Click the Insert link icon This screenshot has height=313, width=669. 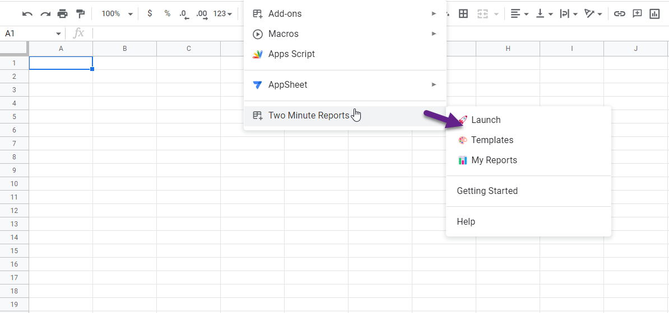(x=620, y=13)
